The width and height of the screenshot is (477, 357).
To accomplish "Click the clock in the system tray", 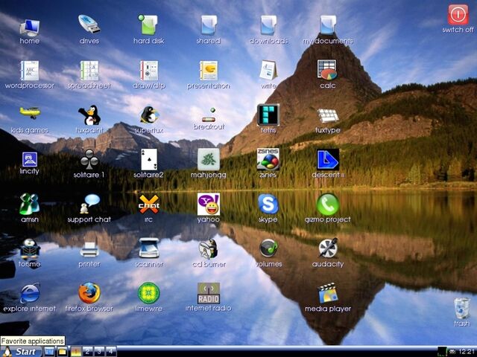I will (x=467, y=352).
